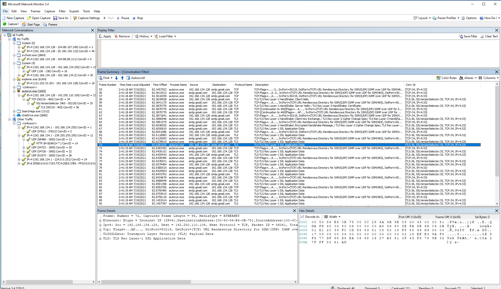The width and height of the screenshot is (501, 289).
Task: Click the Save As icon
Action: pyautogui.click(x=56, y=18)
